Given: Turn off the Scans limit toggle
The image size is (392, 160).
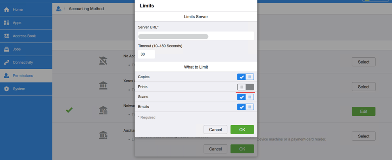Looking at the screenshot, I should click(x=245, y=97).
